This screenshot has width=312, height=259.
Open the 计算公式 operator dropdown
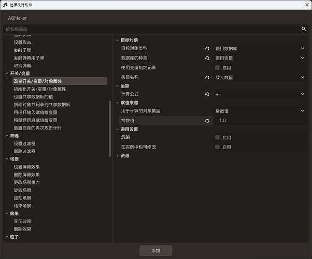point(260,94)
